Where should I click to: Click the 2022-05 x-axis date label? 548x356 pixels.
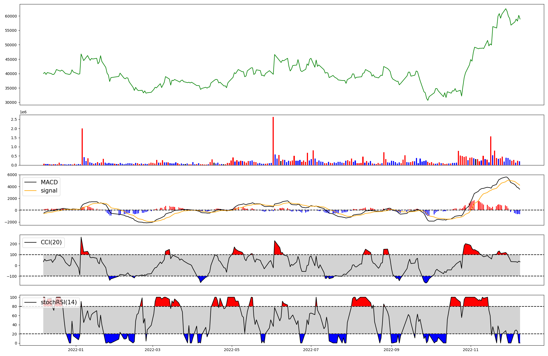pyautogui.click(x=232, y=350)
